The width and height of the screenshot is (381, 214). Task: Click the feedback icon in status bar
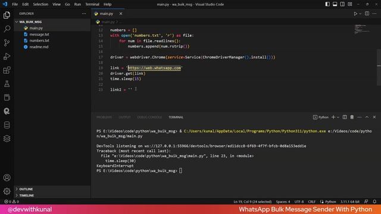(366, 202)
